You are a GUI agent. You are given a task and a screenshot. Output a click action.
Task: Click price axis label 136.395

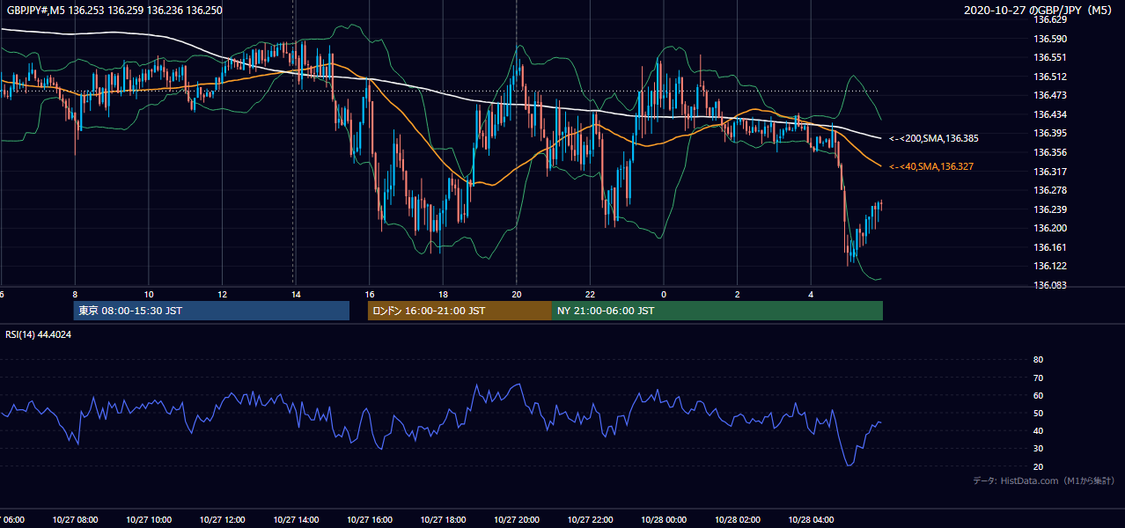[x=1049, y=133]
